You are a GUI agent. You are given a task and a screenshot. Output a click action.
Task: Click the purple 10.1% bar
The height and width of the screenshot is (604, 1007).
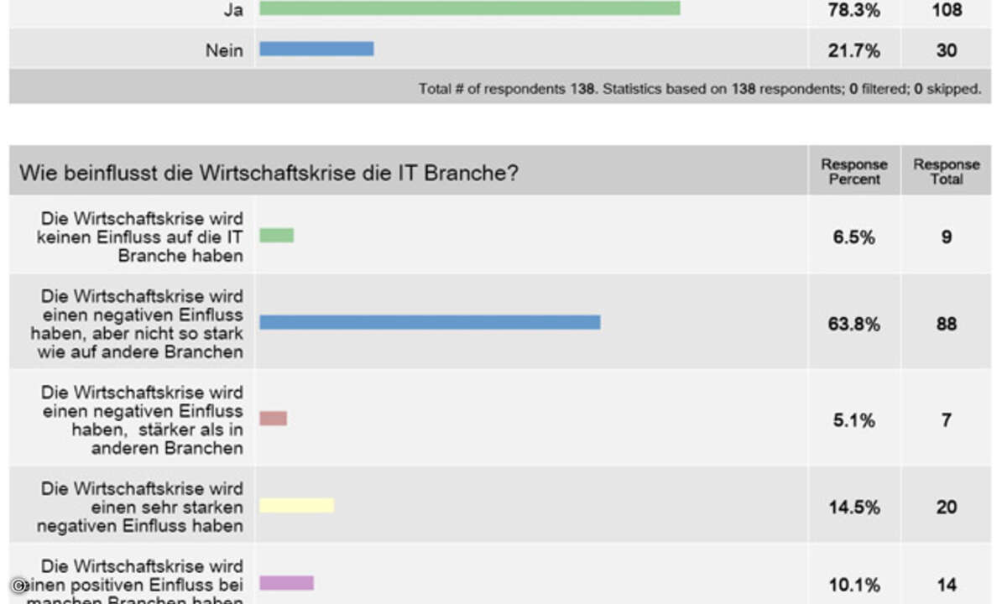pos(286,583)
